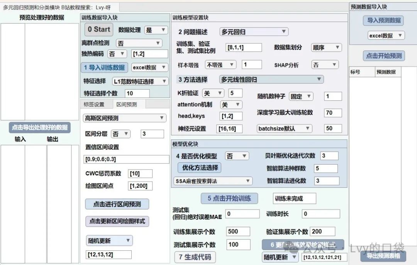This screenshot has width=417, height=265.
Task: Open the SHAP分析 dropdown
Action: (x=324, y=65)
